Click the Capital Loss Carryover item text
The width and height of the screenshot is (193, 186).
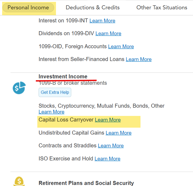point(66,120)
